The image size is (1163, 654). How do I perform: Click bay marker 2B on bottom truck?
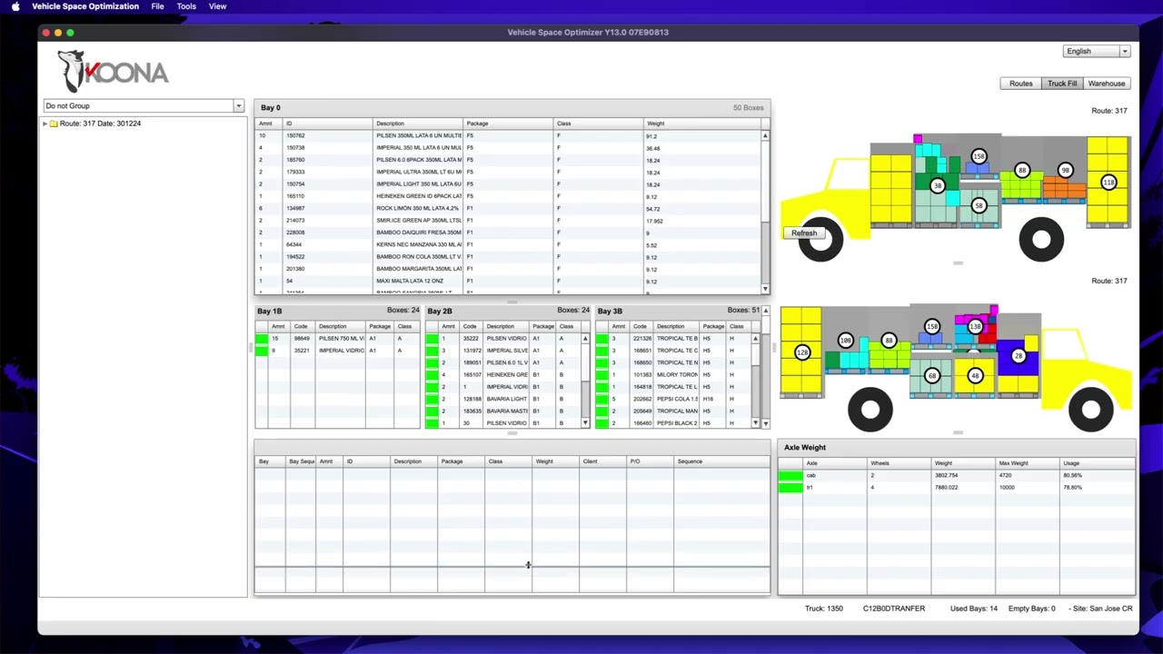[x=1019, y=356]
